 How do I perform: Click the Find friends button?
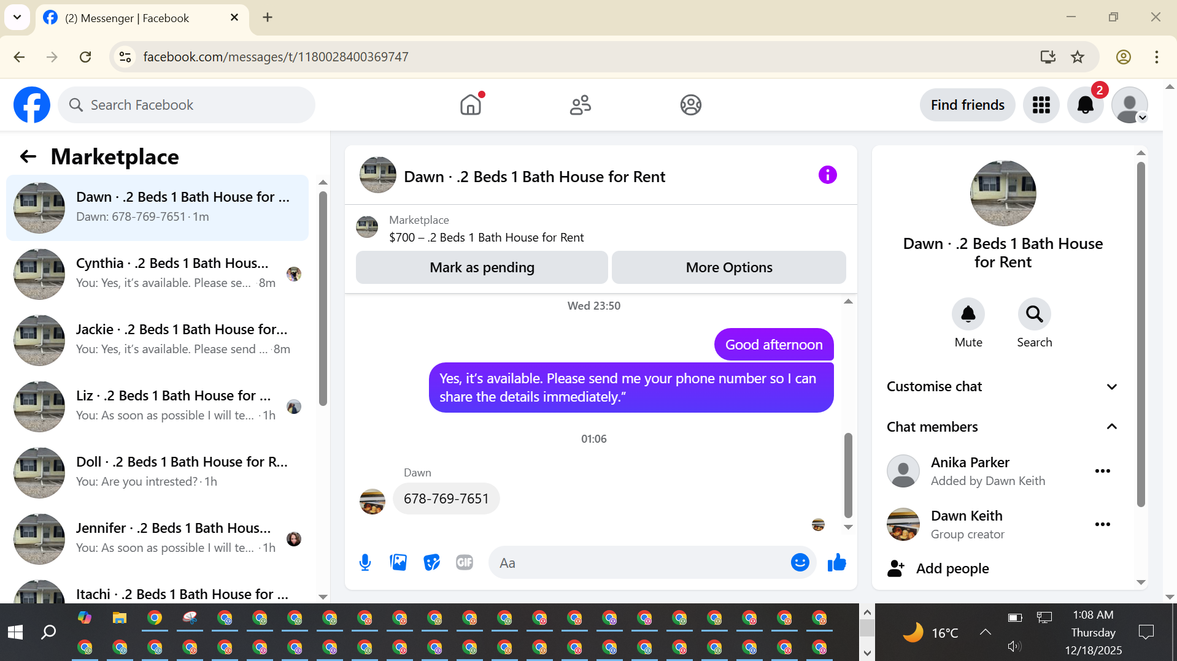pos(967,105)
